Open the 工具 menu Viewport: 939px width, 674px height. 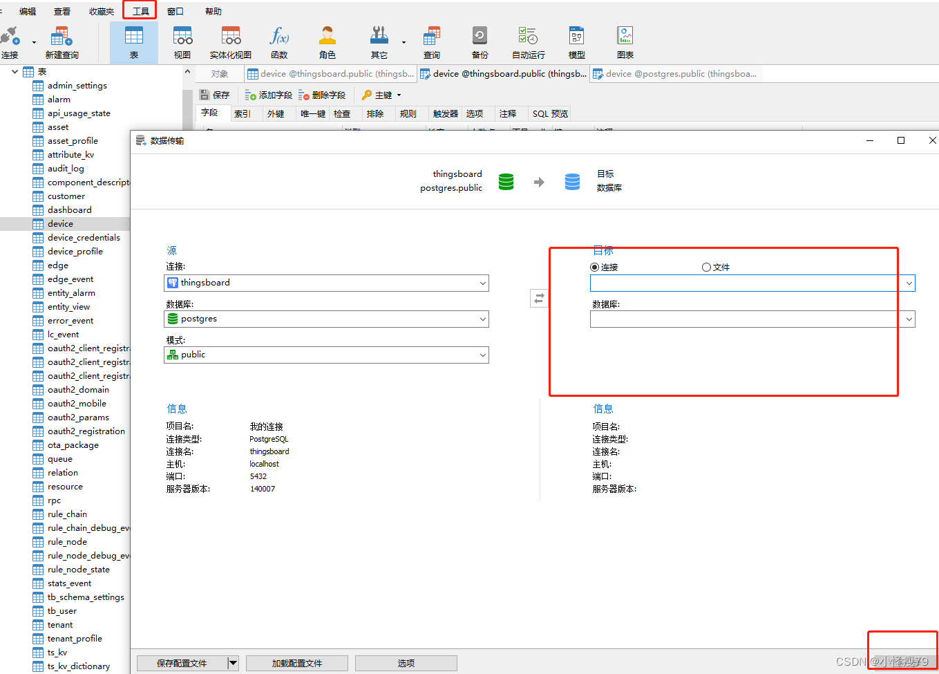(x=140, y=10)
